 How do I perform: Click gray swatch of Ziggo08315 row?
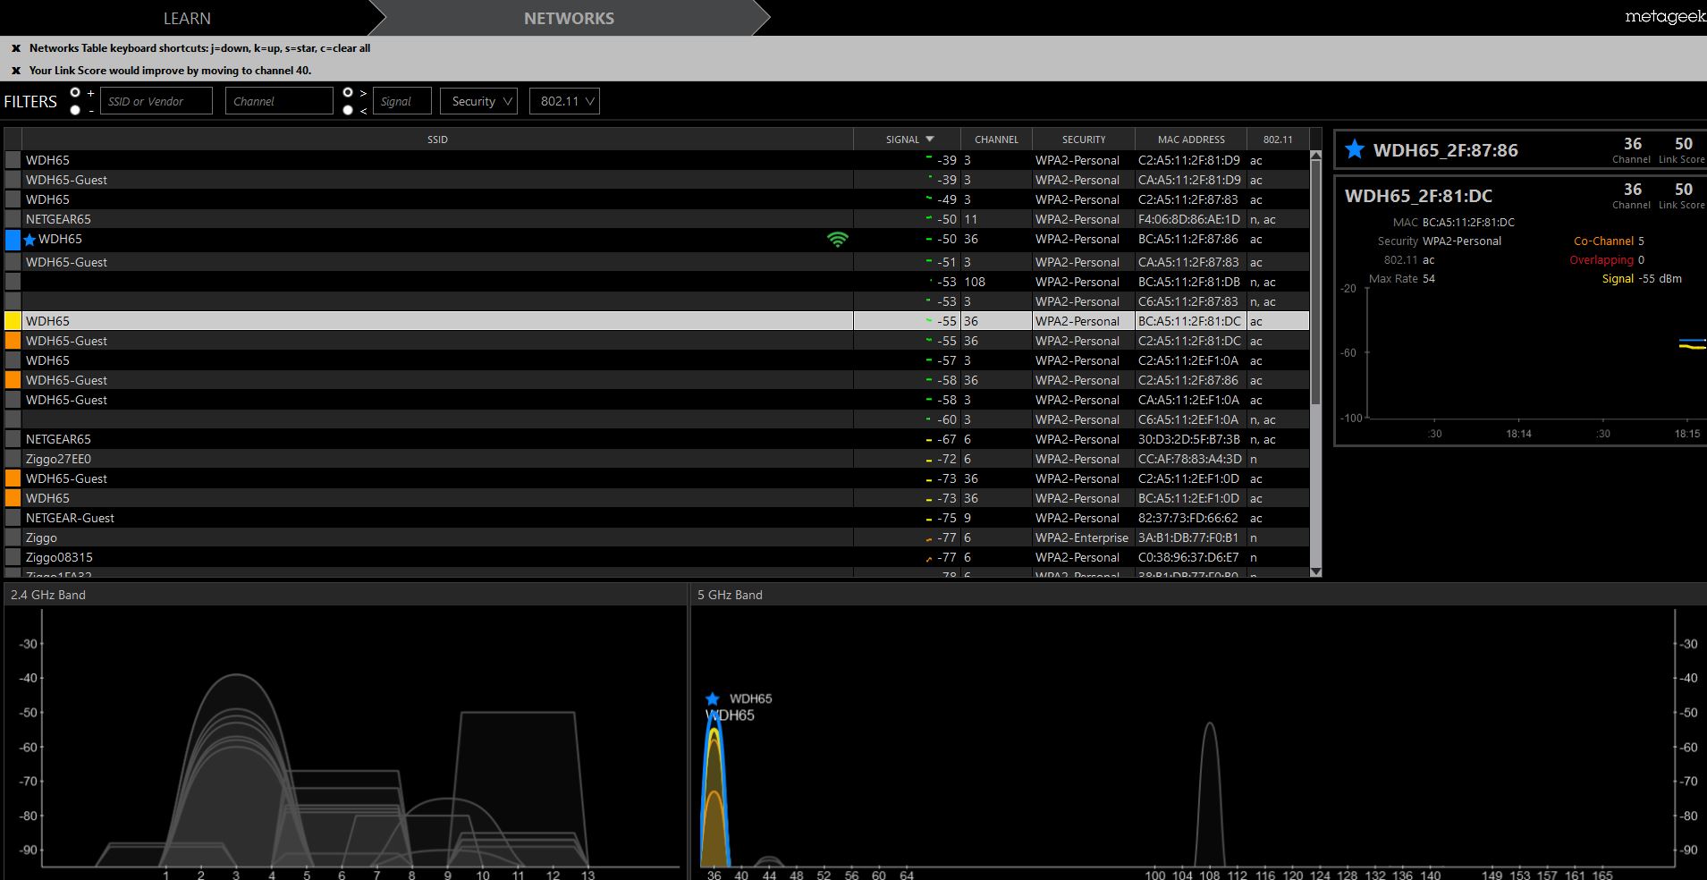tap(13, 557)
